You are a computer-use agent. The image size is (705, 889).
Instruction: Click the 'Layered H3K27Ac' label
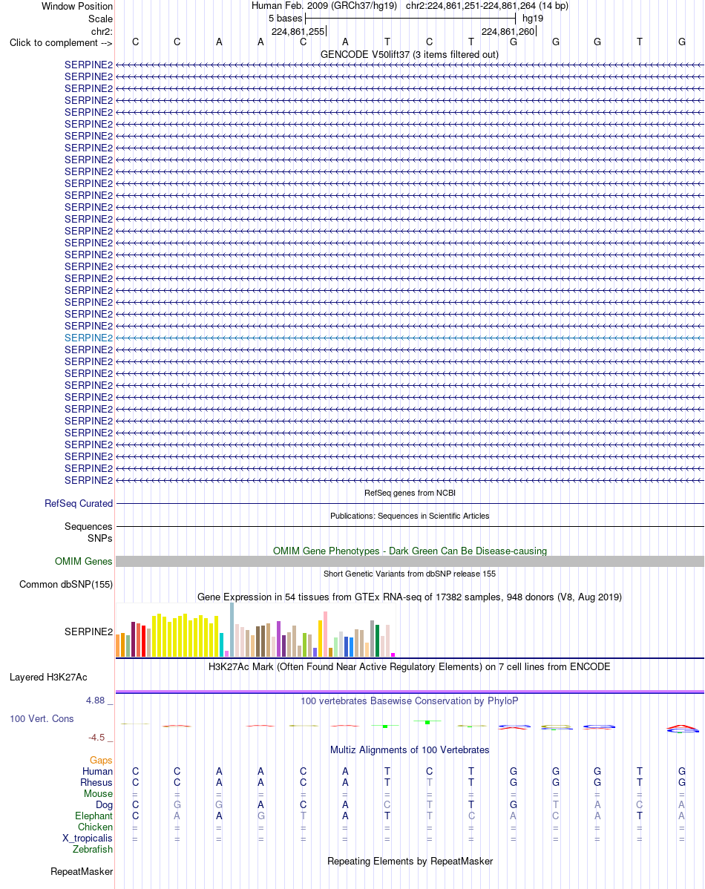click(x=48, y=678)
